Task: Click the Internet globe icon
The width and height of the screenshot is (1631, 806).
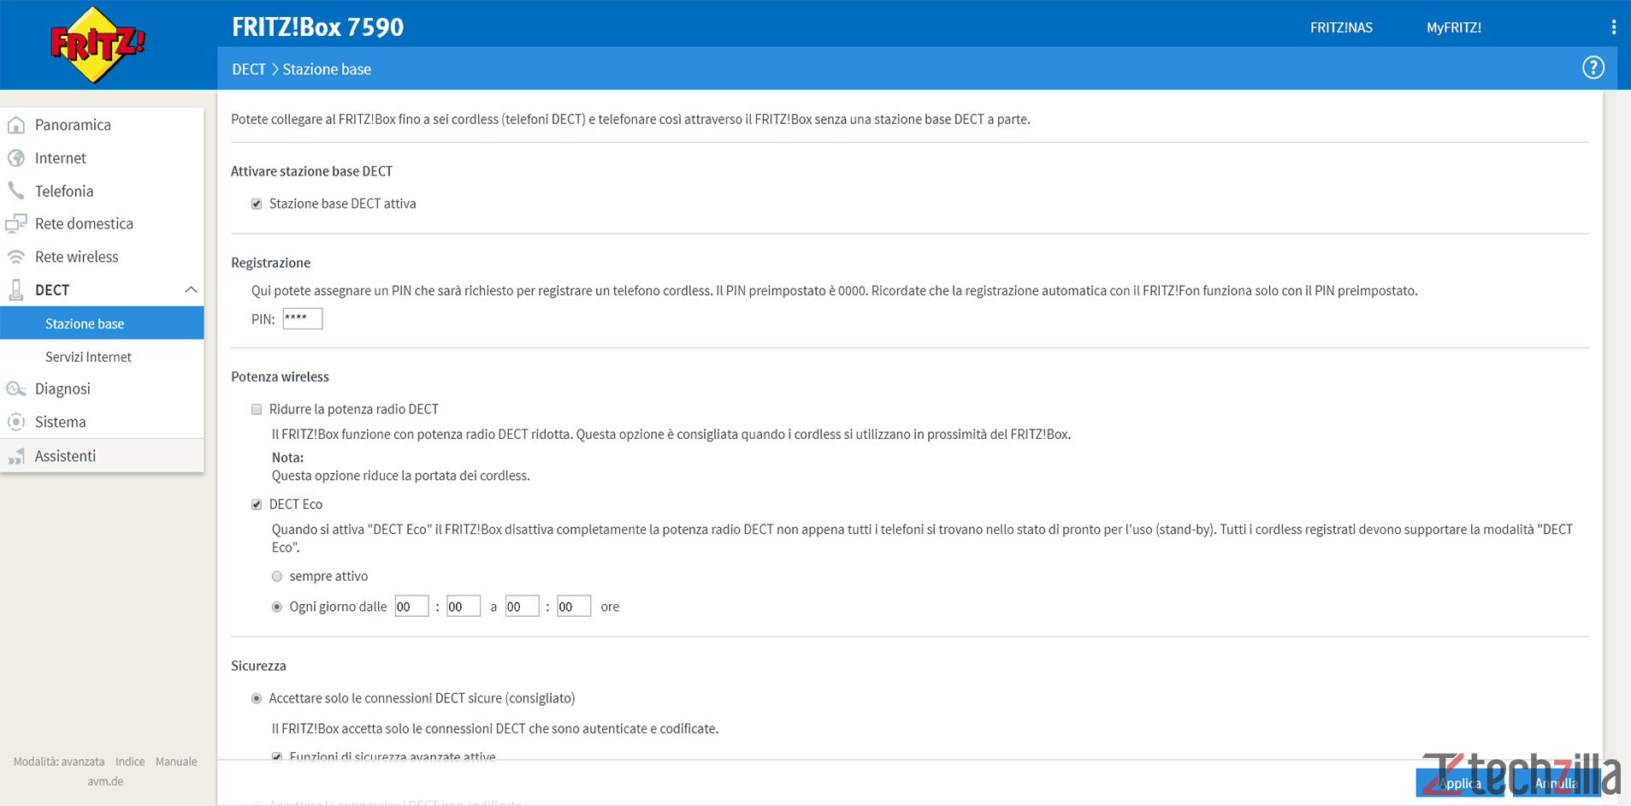Action: pyautogui.click(x=16, y=158)
